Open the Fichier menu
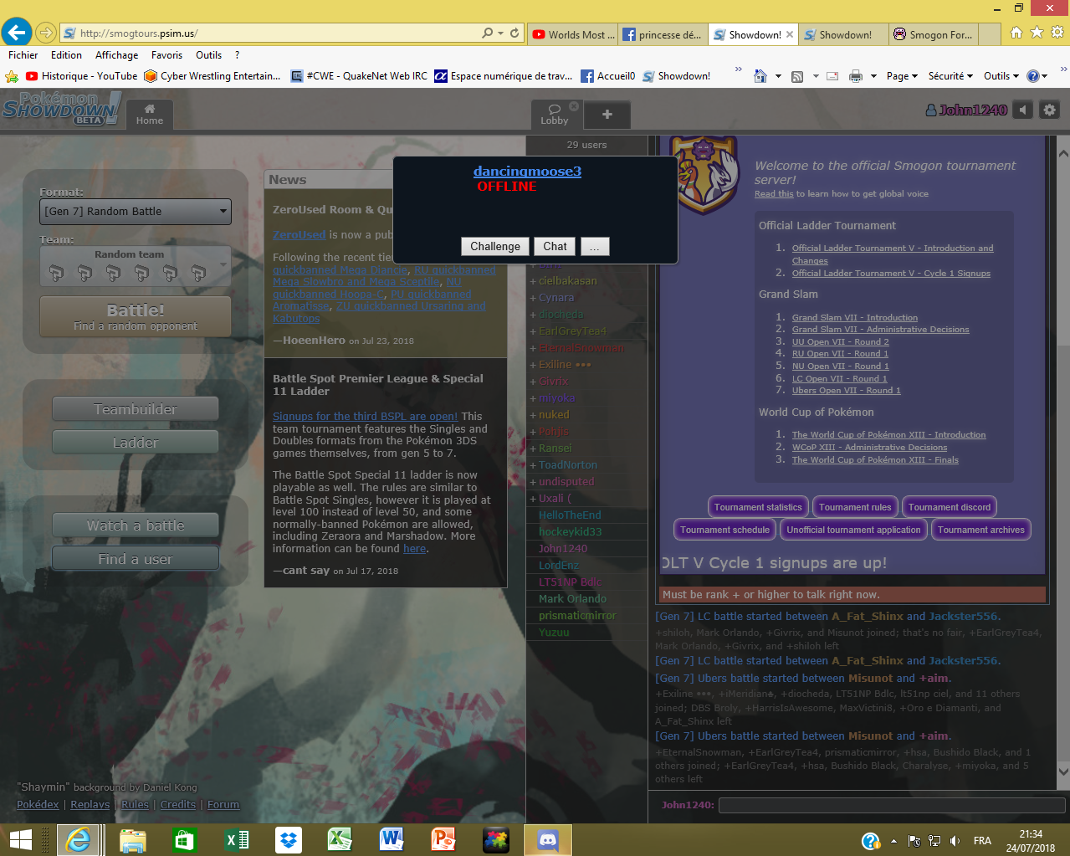Screen dimensions: 1070x856 pos(23,55)
